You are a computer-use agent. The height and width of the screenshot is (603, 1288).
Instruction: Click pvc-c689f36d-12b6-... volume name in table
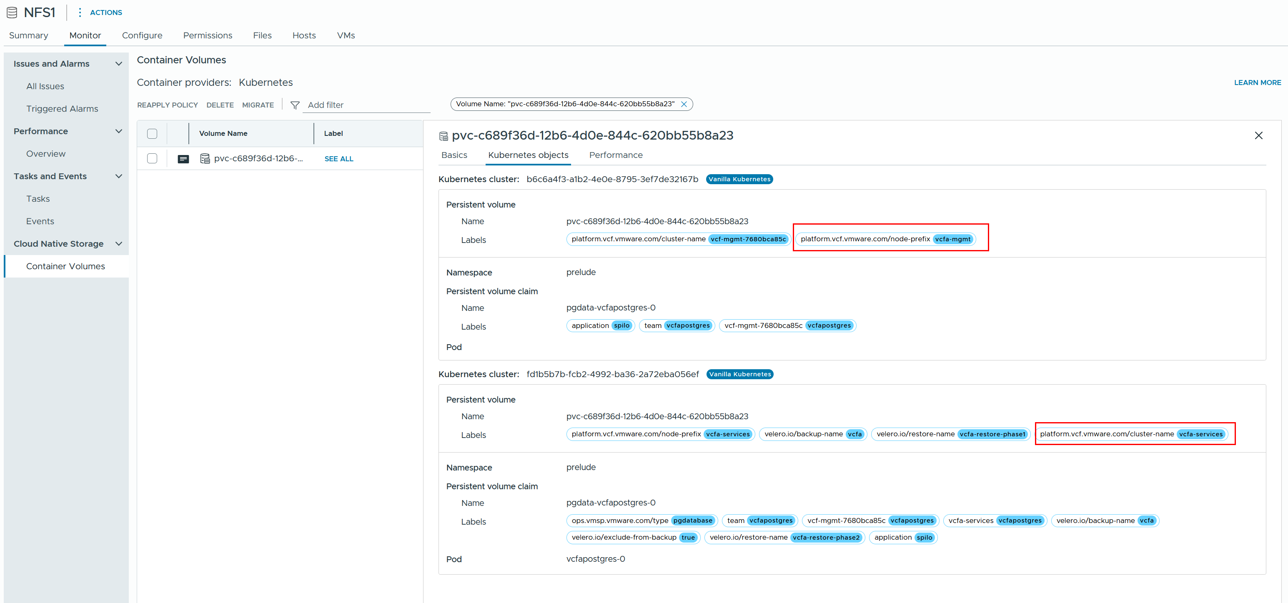coord(258,158)
